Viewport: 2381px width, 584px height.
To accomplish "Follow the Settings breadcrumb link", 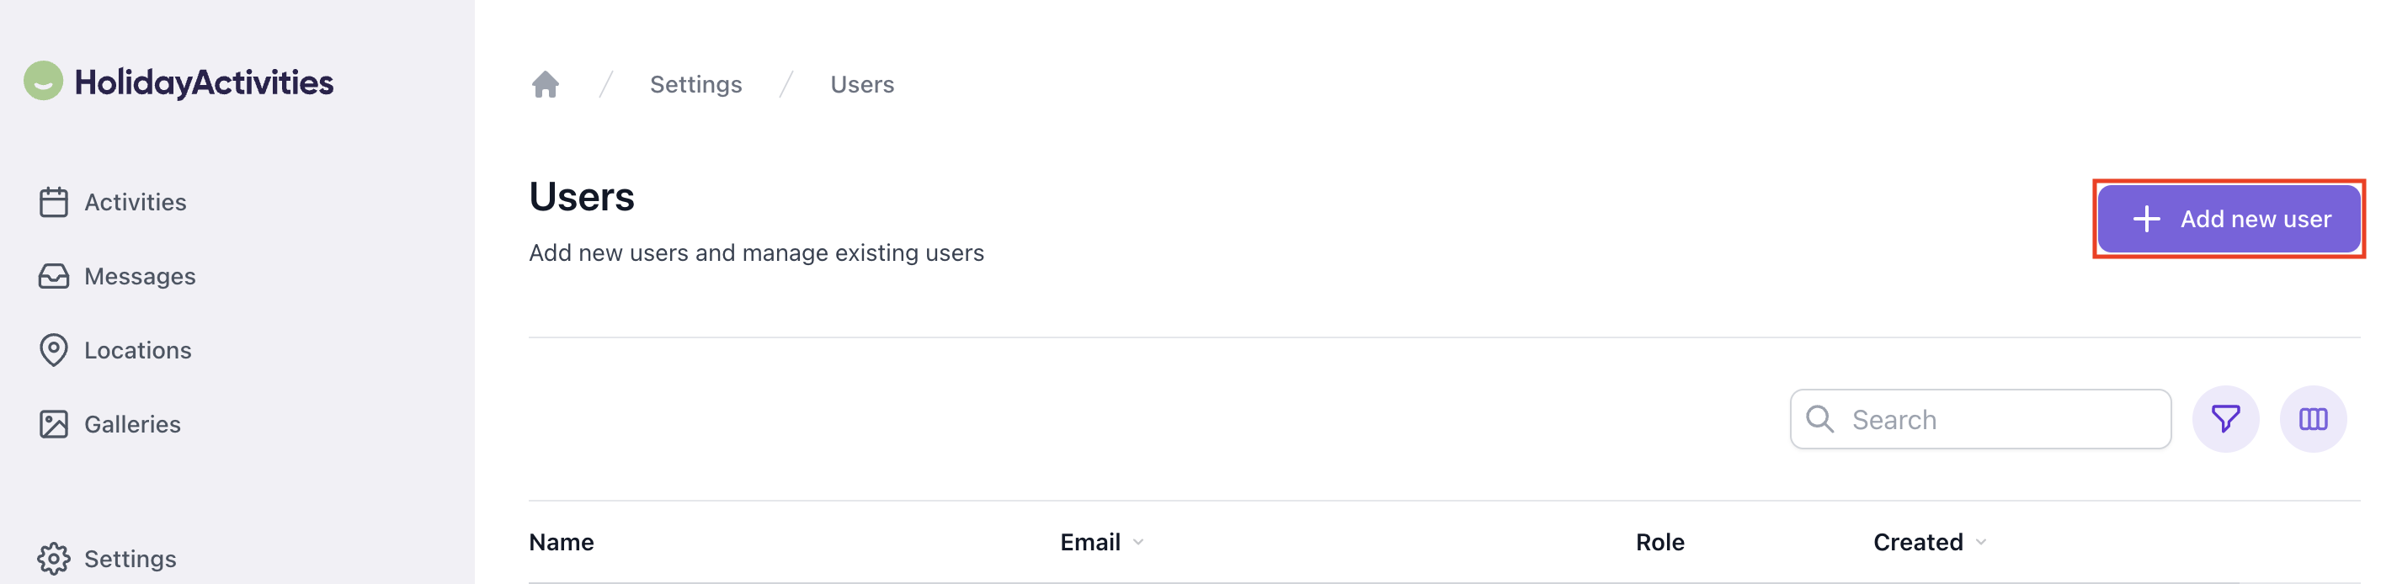I will click(695, 84).
